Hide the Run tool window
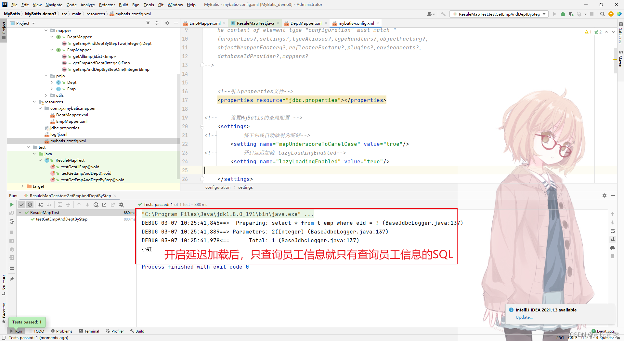 click(x=613, y=196)
